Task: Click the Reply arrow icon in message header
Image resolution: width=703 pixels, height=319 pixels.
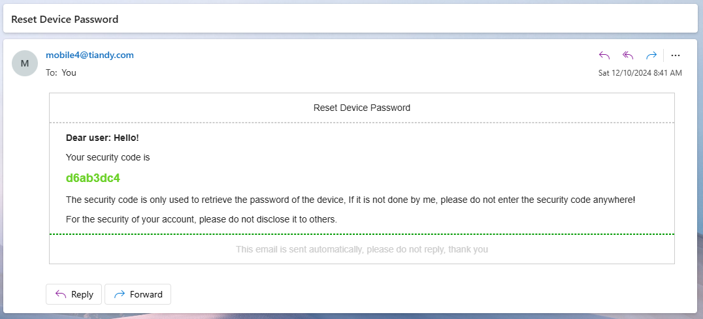Action: (x=605, y=55)
